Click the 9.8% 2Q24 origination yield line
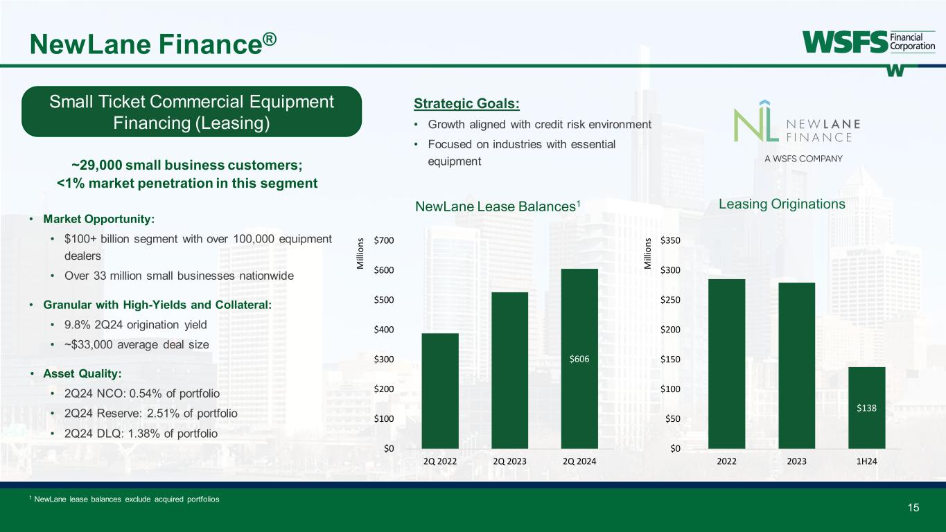Image resolution: width=946 pixels, height=532 pixels. pyautogui.click(x=135, y=324)
